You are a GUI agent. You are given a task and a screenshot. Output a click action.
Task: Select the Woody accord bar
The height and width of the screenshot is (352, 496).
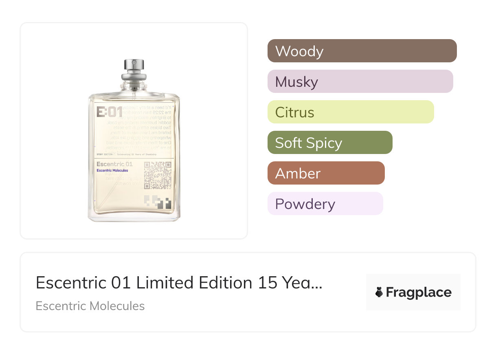362,51
